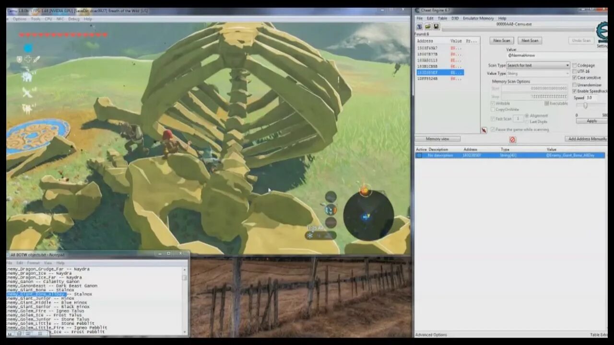Open the process list icon in Cheat Engine
Image resolution: width=614 pixels, height=345 pixels.
tap(419, 27)
